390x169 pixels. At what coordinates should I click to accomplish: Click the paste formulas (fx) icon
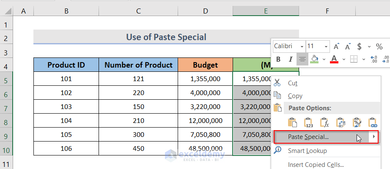click(x=324, y=123)
